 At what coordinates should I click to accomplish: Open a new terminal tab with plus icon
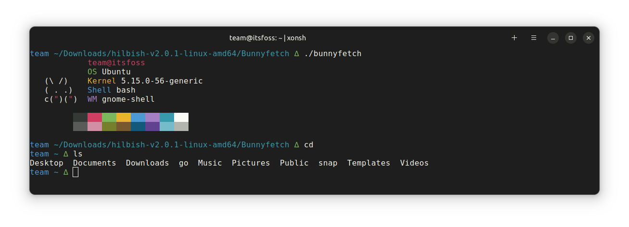514,38
